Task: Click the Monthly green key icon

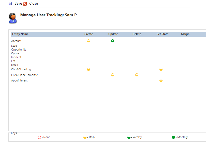Action: (x=173, y=137)
